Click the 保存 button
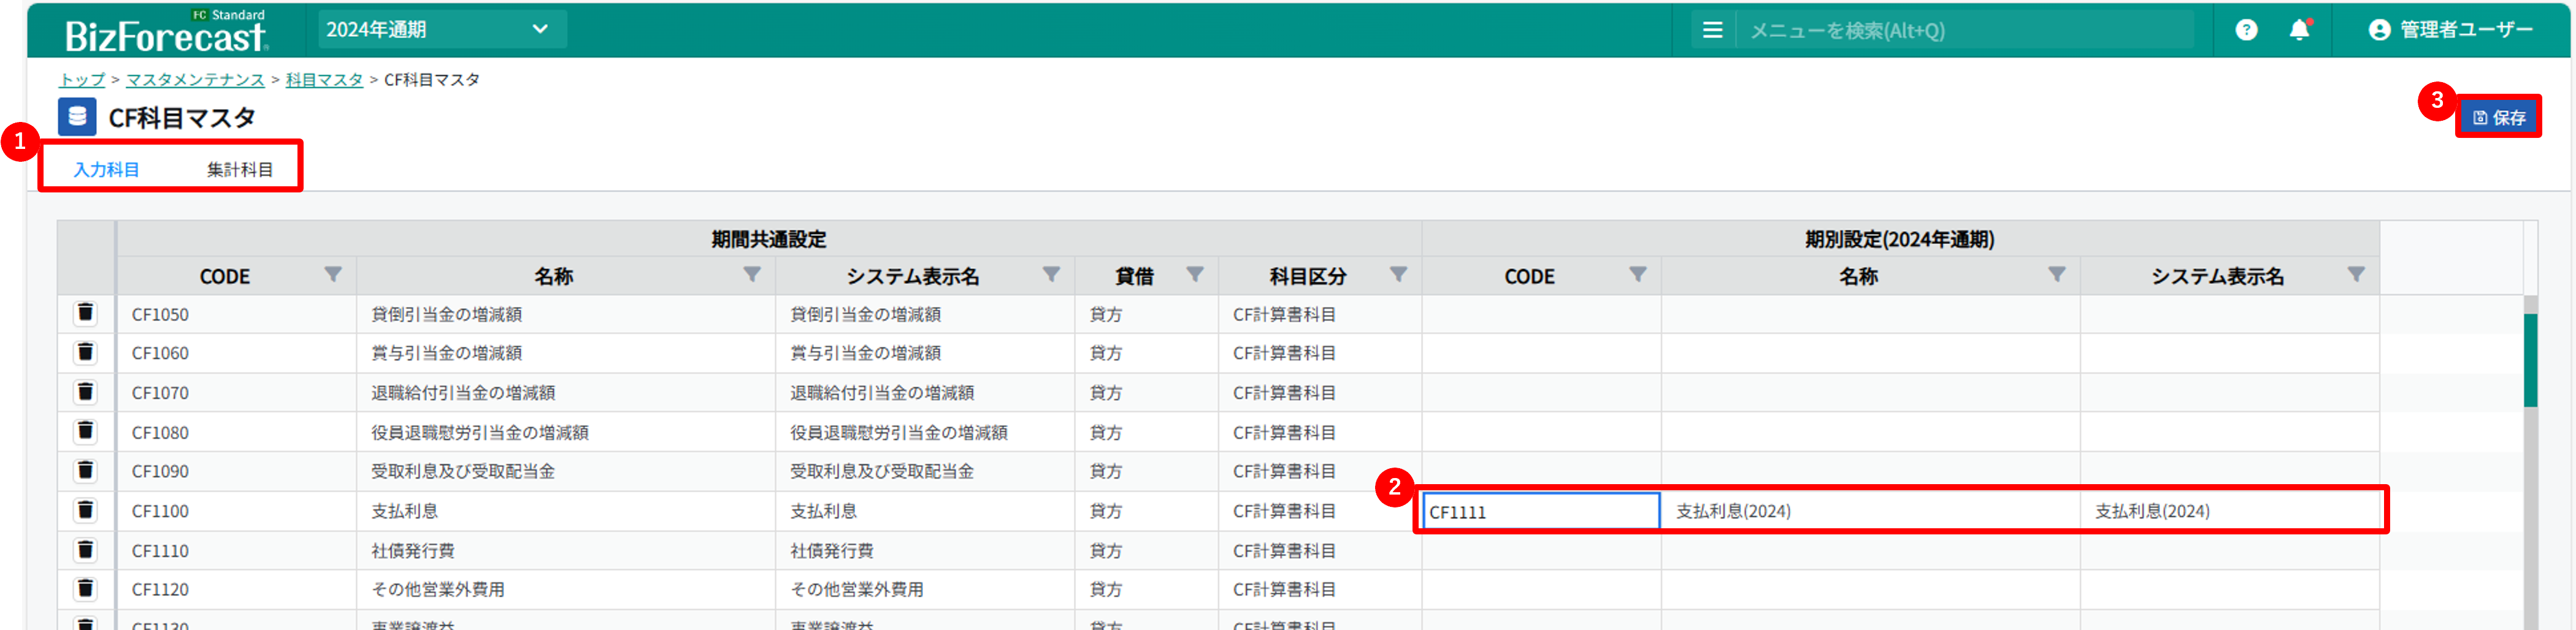This screenshot has height=630, width=2576. tap(2498, 118)
